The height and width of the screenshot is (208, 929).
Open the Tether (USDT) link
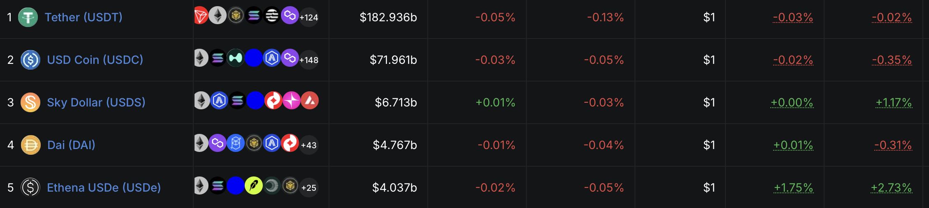click(x=83, y=17)
